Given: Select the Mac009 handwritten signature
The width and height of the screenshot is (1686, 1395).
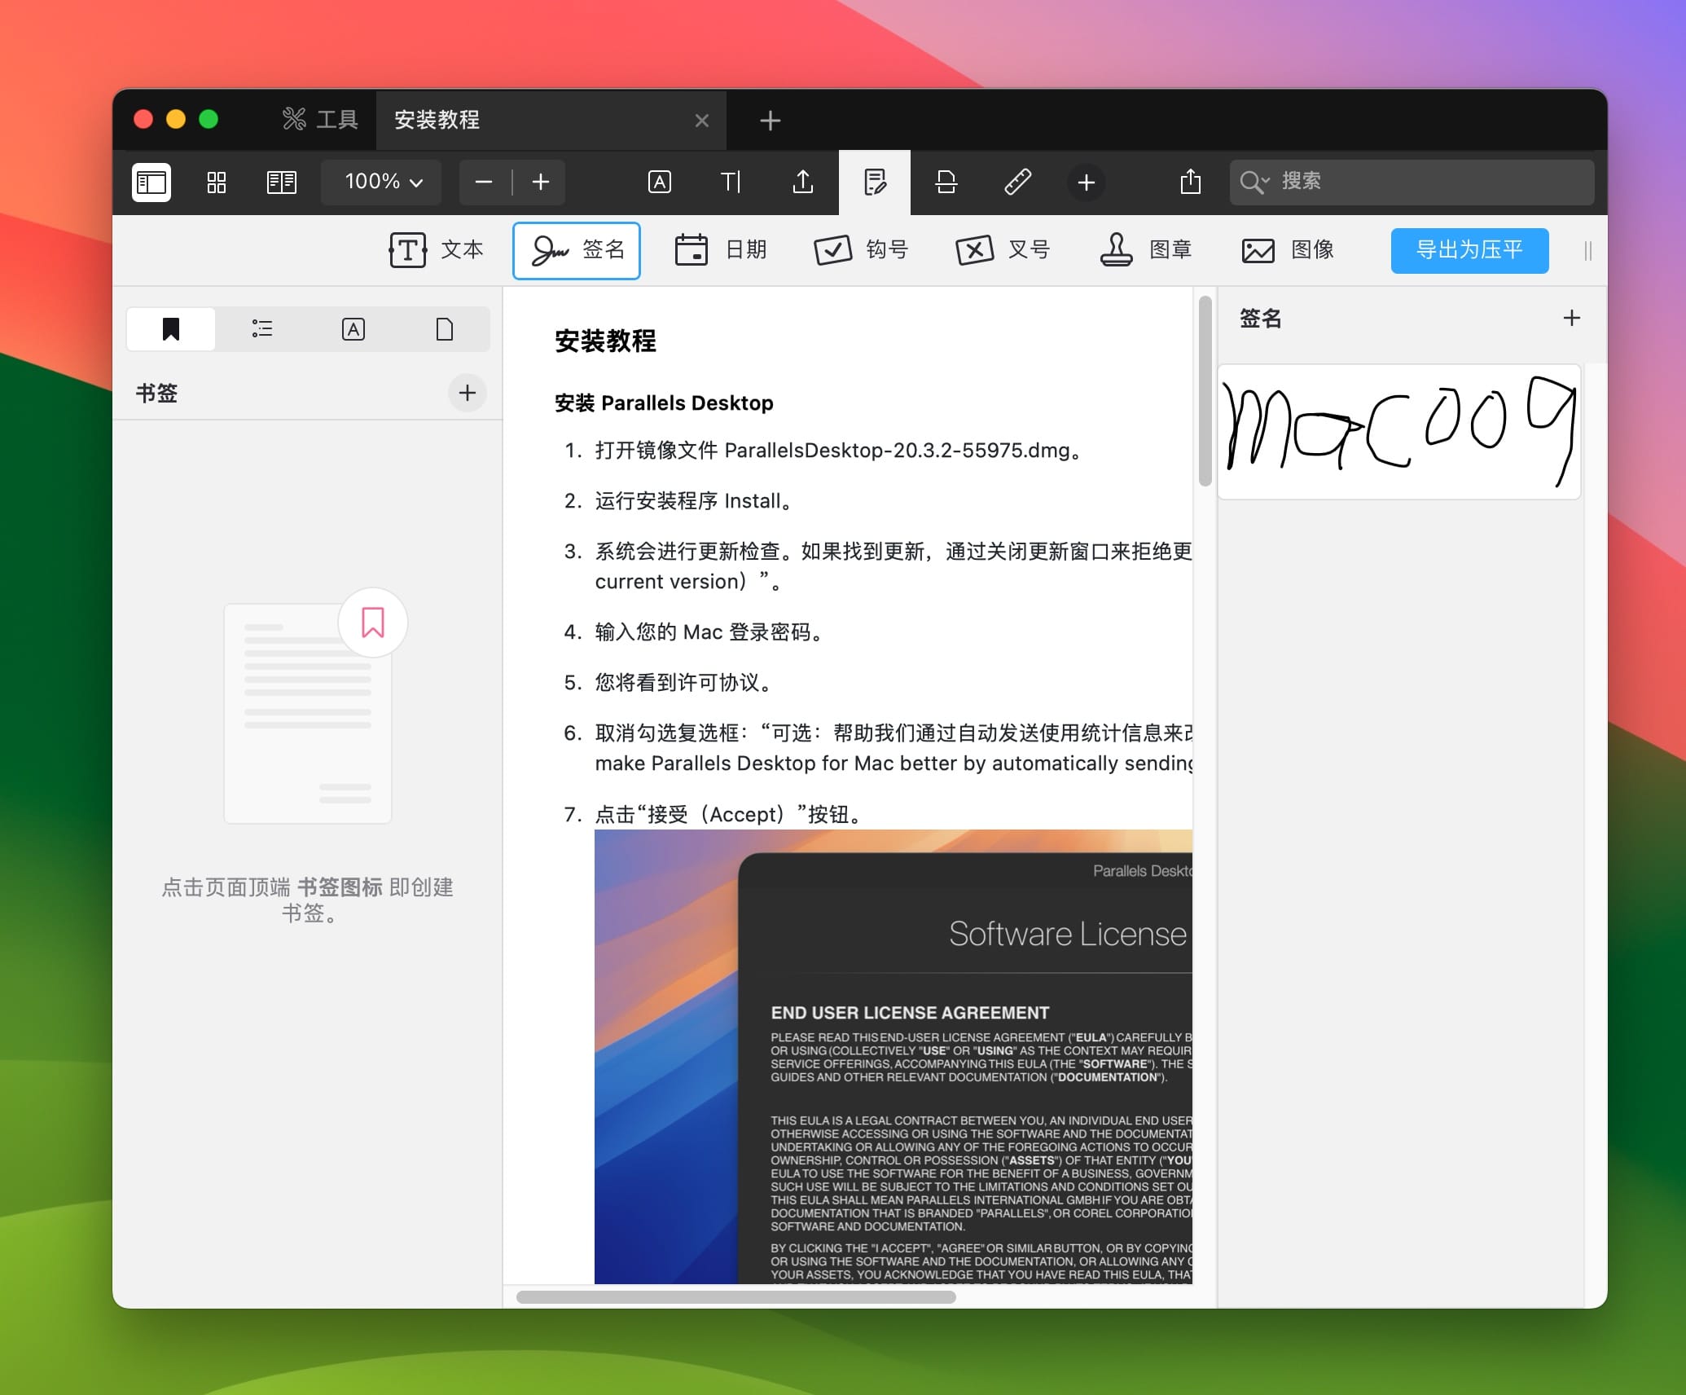Looking at the screenshot, I should tap(1399, 431).
